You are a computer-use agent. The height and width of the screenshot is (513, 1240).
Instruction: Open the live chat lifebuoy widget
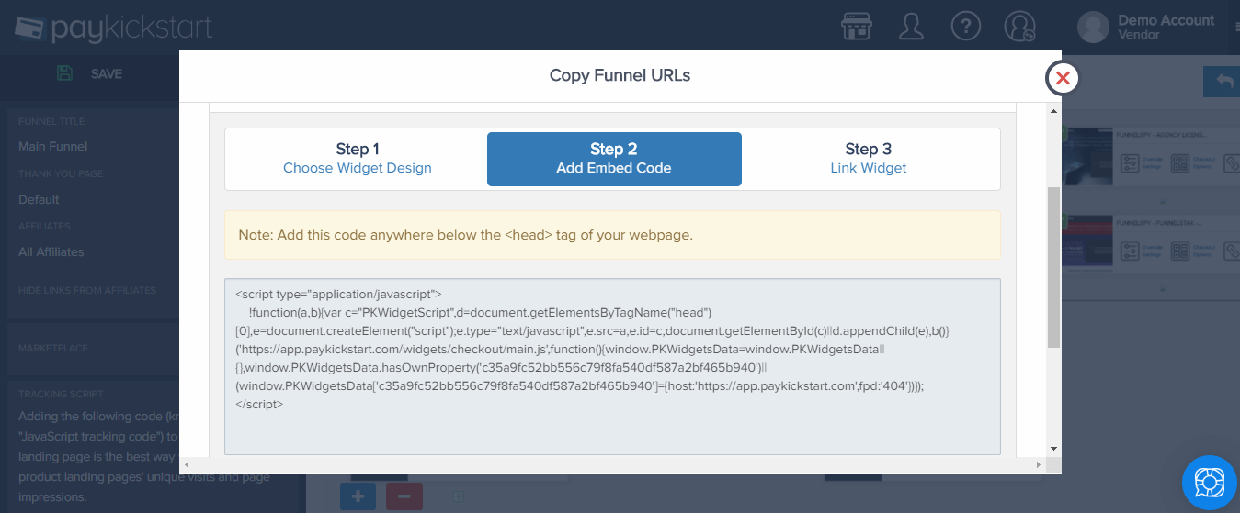point(1210,483)
